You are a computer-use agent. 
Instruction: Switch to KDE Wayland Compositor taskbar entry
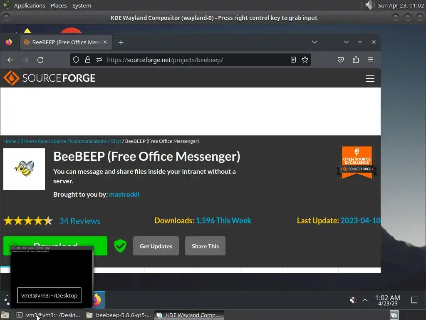(189, 315)
